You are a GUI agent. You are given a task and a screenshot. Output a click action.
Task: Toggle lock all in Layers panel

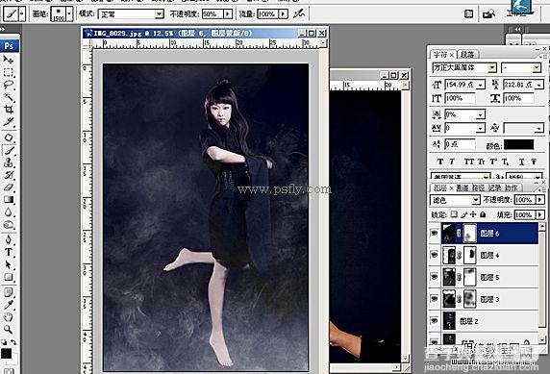tap(483, 214)
